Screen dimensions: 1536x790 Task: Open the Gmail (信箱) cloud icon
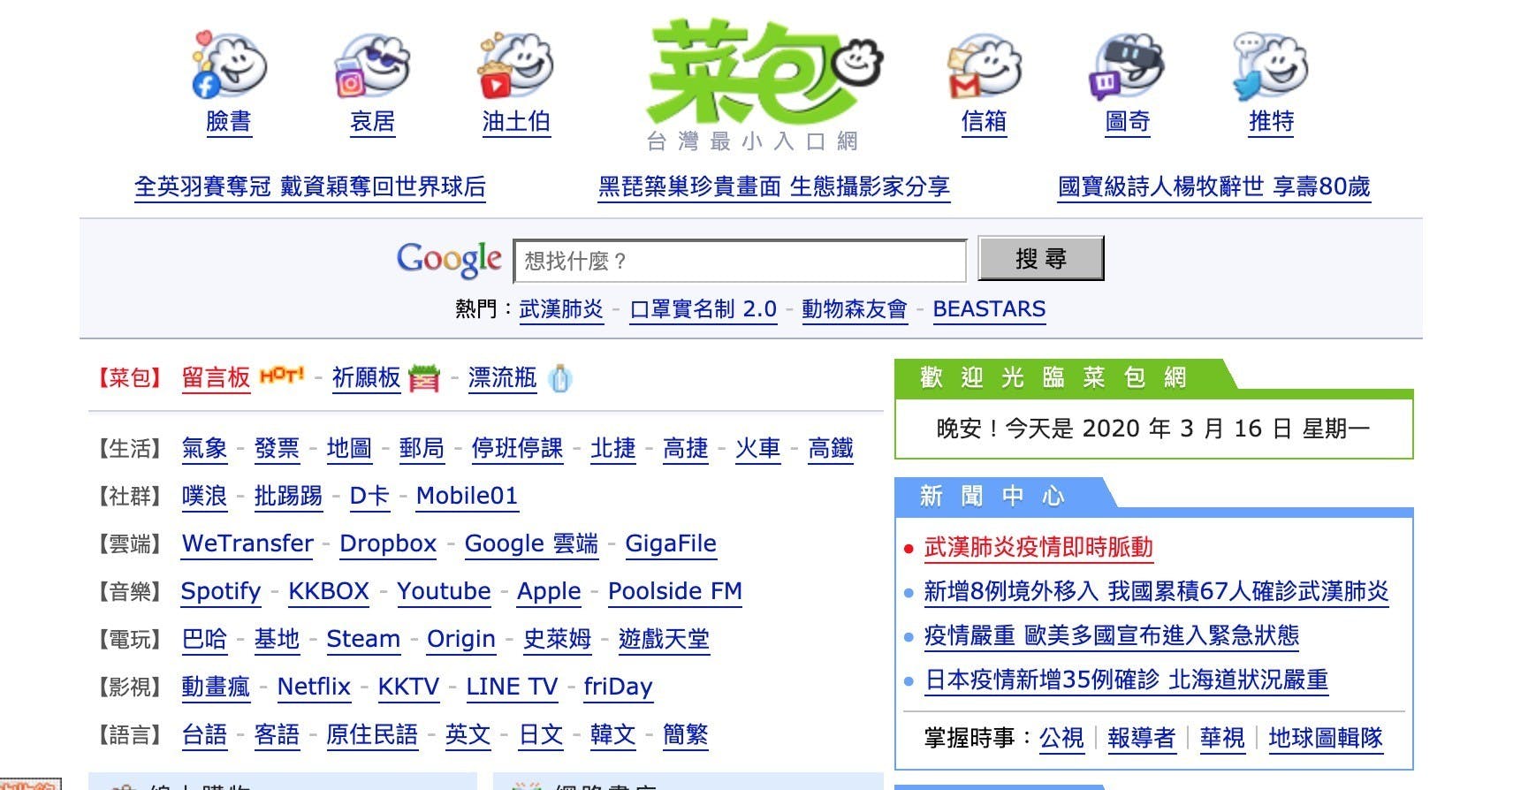[984, 65]
